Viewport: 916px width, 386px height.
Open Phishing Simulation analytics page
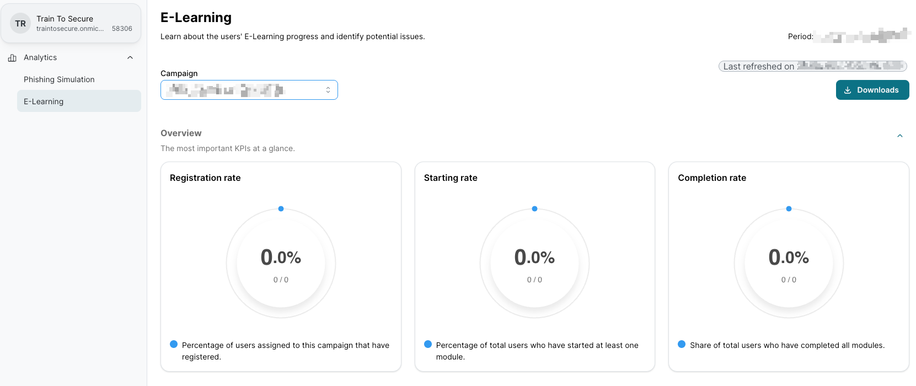click(x=59, y=79)
